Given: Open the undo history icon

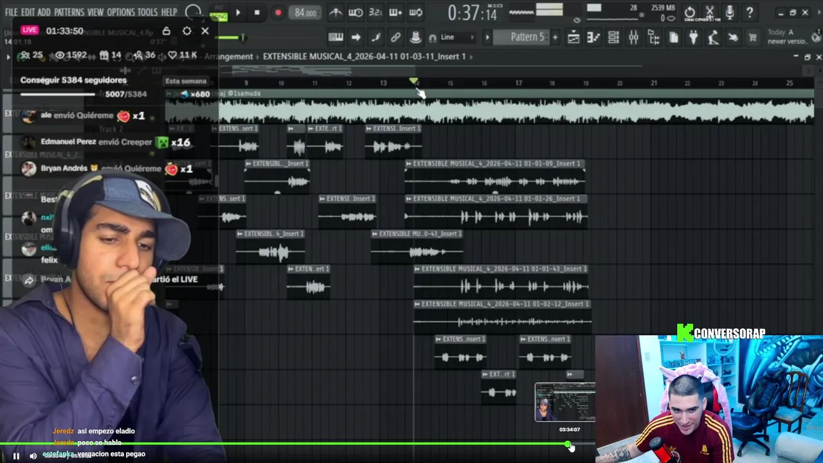Looking at the screenshot, I should [690, 12].
